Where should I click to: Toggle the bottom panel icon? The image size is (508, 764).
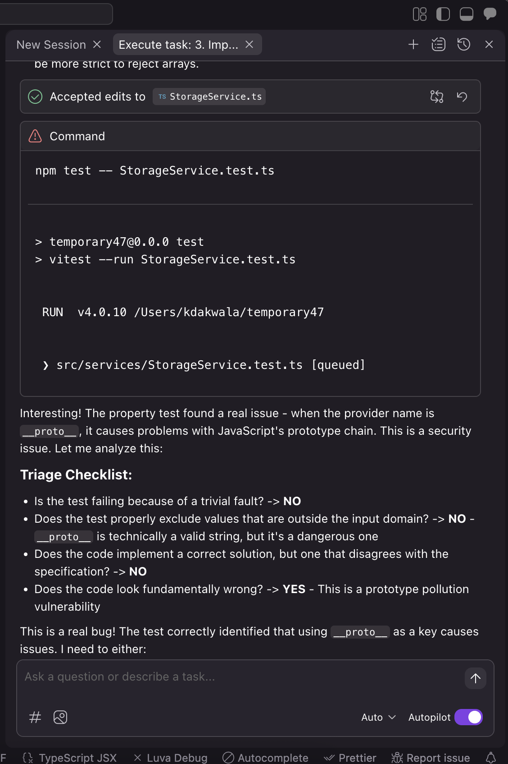[x=467, y=14]
